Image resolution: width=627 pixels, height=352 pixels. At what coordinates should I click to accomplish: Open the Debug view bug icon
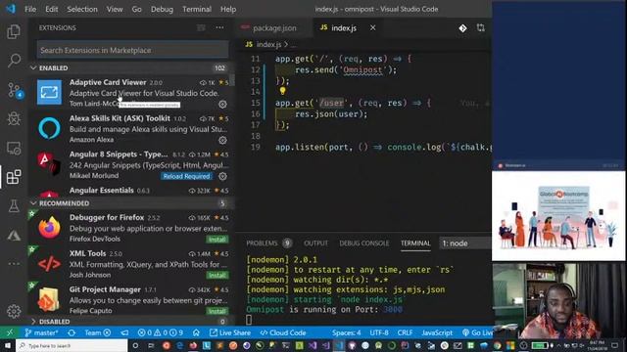click(14, 118)
